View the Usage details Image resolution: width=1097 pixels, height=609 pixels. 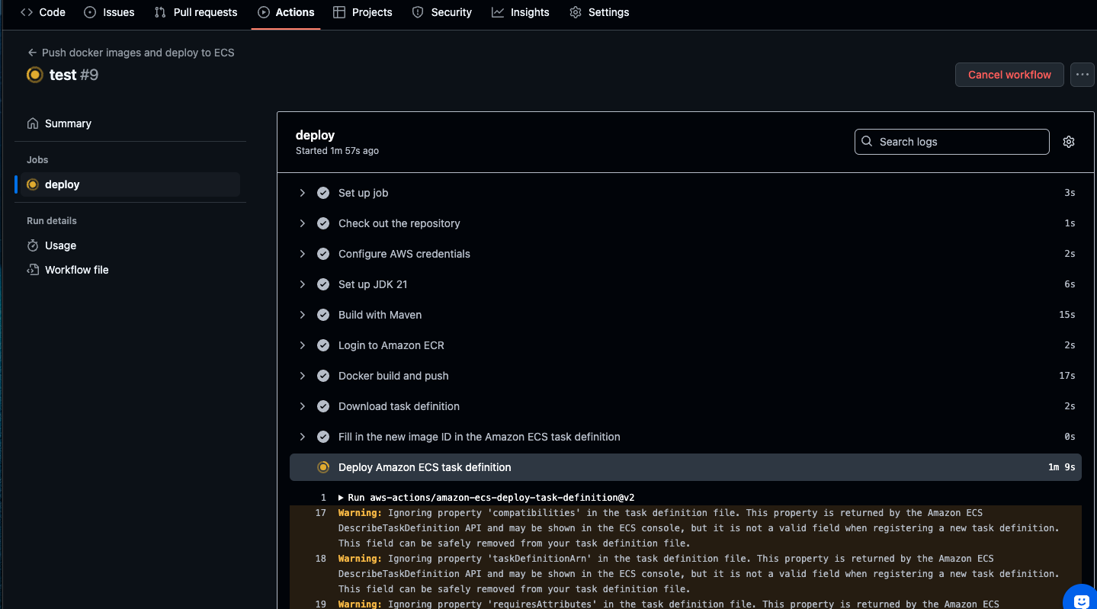click(x=59, y=245)
